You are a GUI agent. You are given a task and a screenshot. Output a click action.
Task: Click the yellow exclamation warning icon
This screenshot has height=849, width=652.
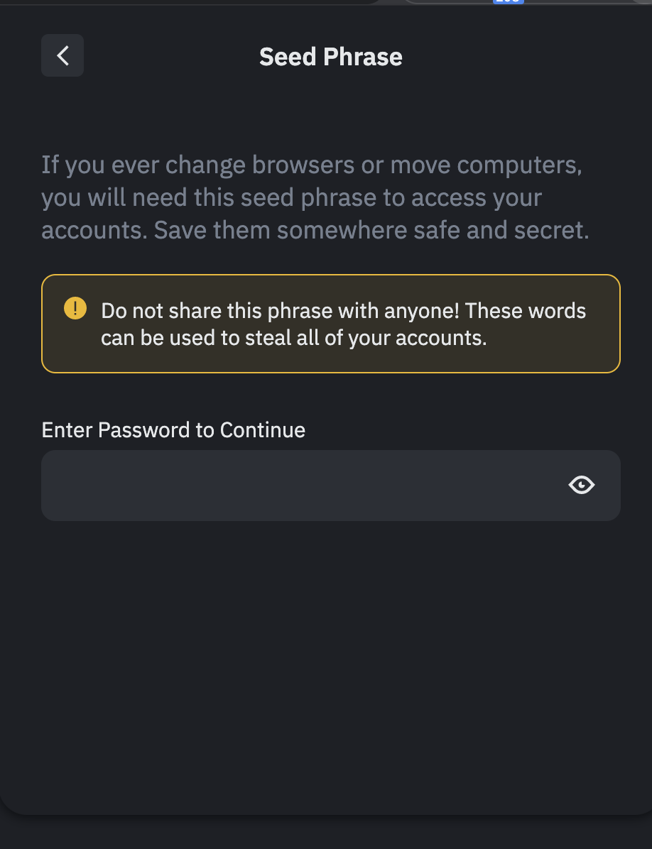75,308
